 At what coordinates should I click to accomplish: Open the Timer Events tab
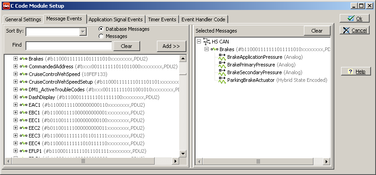click(162, 19)
